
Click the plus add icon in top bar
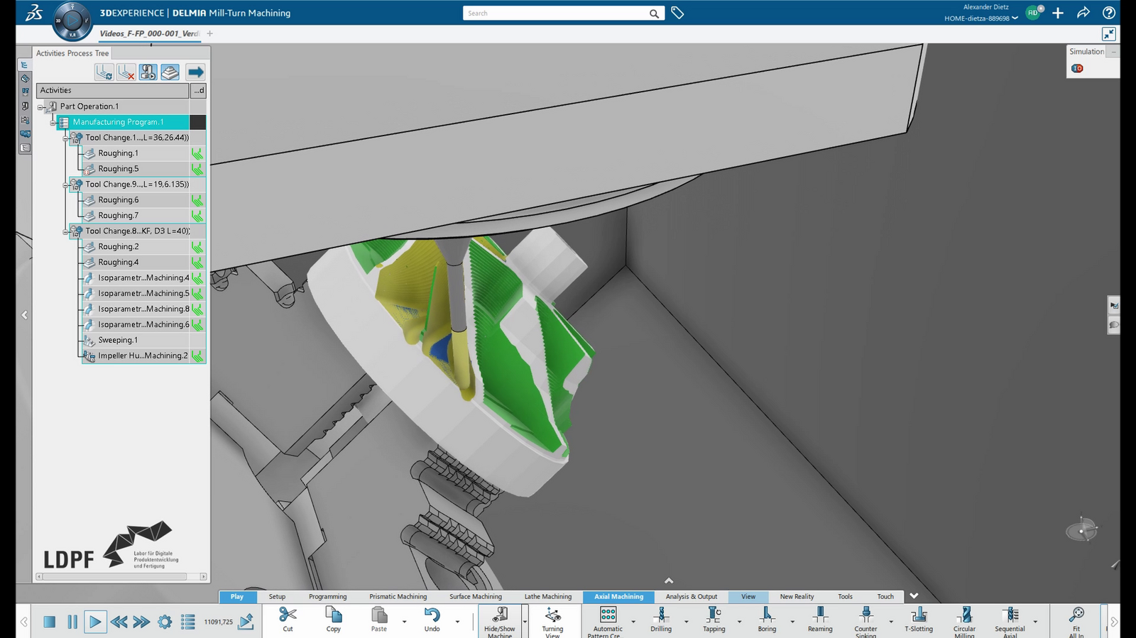(1058, 13)
